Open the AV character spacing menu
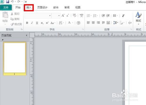This screenshot has width=146, height=105. [x=61, y=23]
